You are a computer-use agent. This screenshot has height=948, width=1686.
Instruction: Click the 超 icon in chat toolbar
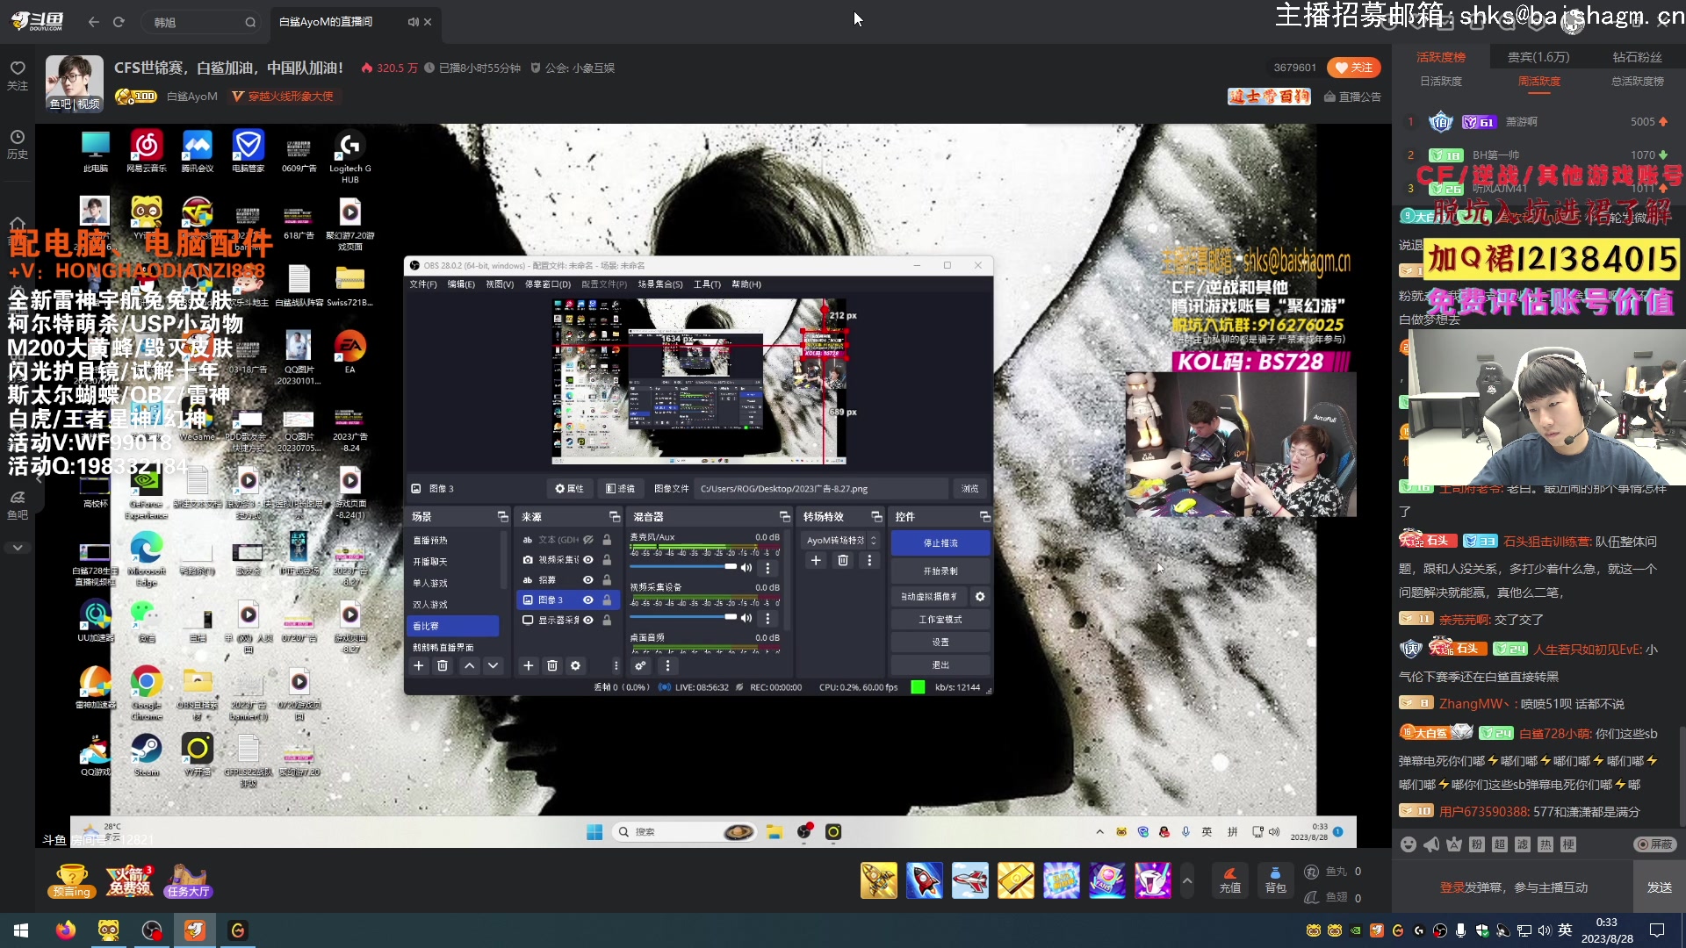point(1500,844)
